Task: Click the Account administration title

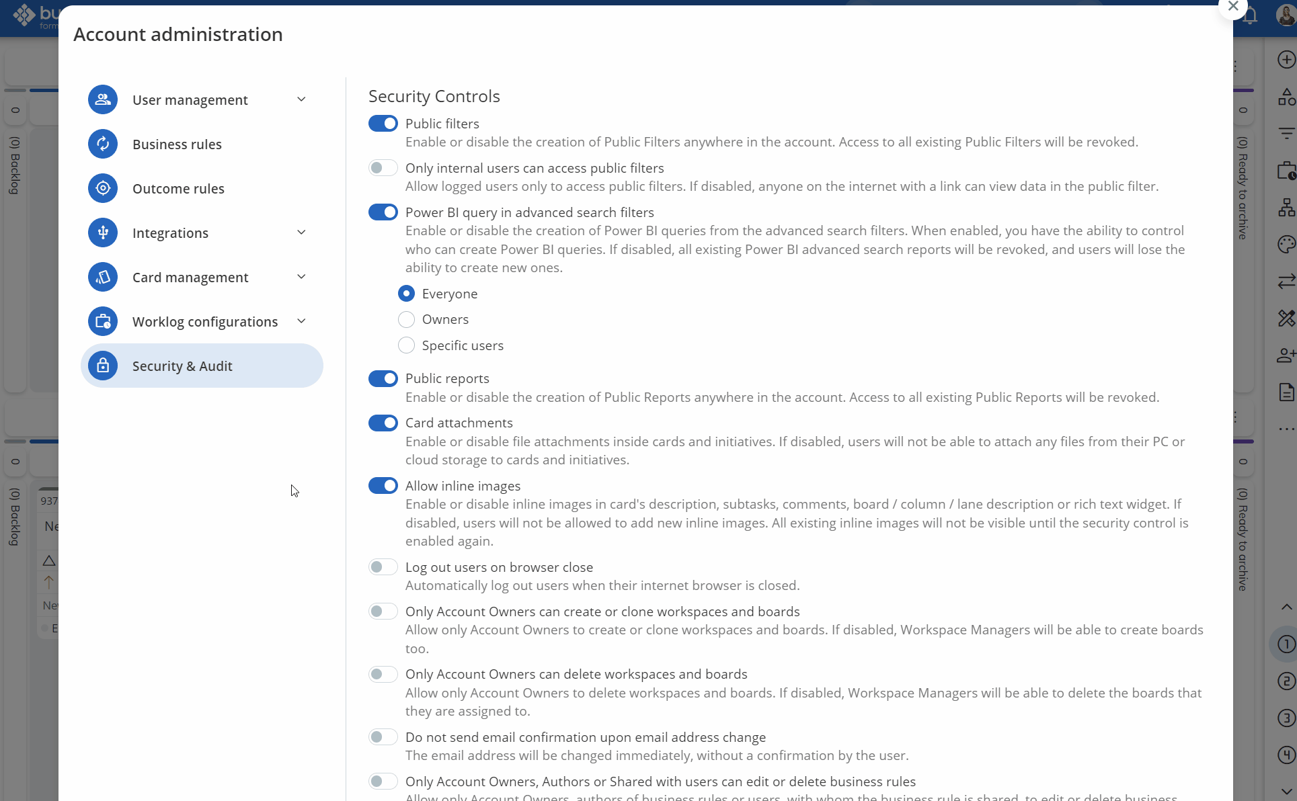Action: 178,34
